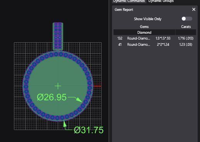200x142 pixels.
Task: Click the 1.716 (.013) carat value
Action: (x=186, y=38)
